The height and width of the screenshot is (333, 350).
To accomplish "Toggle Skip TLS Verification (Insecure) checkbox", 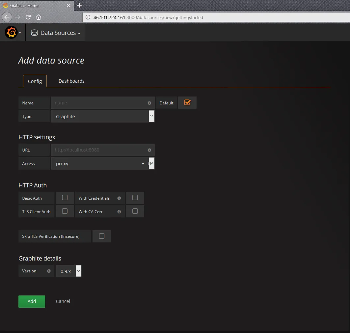I will pos(101,236).
